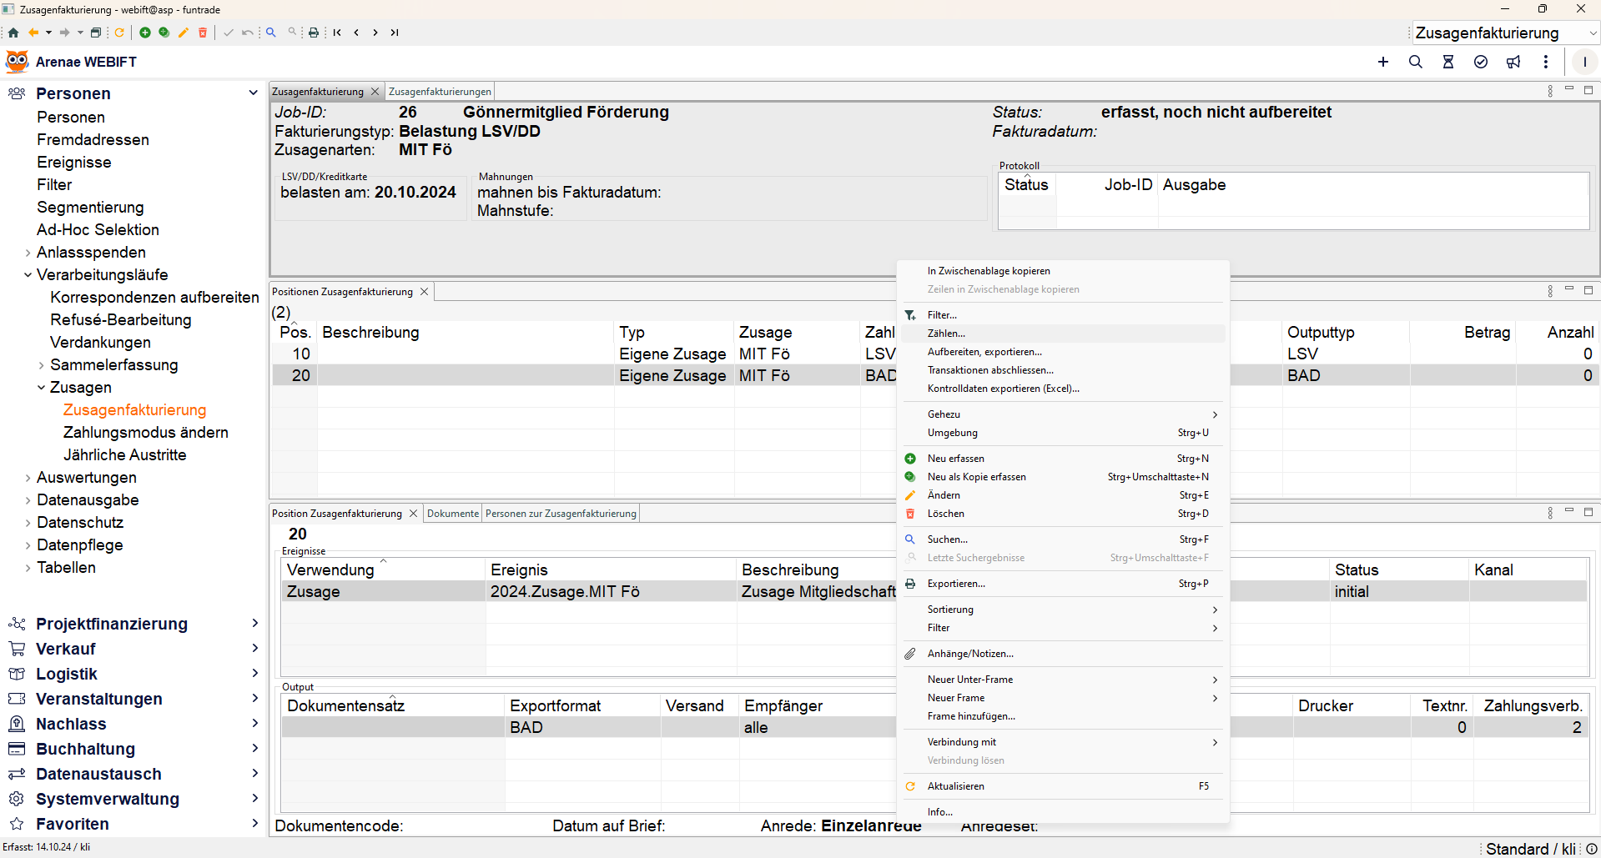Click the red trash delete icon in toolbar

point(202,33)
